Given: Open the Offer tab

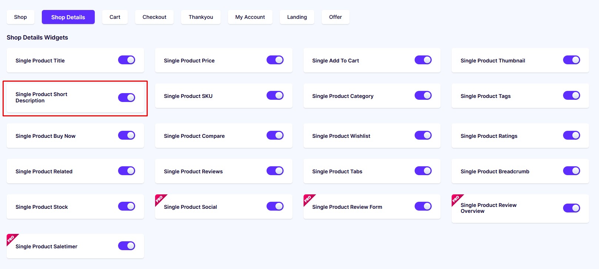Looking at the screenshot, I should point(335,17).
